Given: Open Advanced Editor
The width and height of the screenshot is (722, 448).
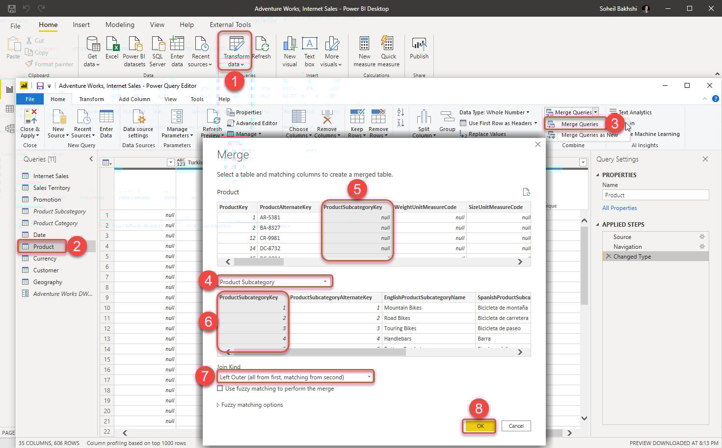Looking at the screenshot, I should [x=252, y=123].
